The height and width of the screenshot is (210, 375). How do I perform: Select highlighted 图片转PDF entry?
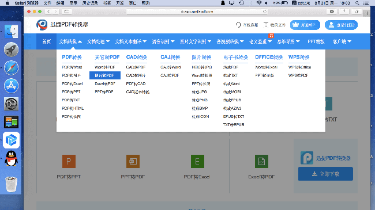pyautogui.click(x=105, y=75)
